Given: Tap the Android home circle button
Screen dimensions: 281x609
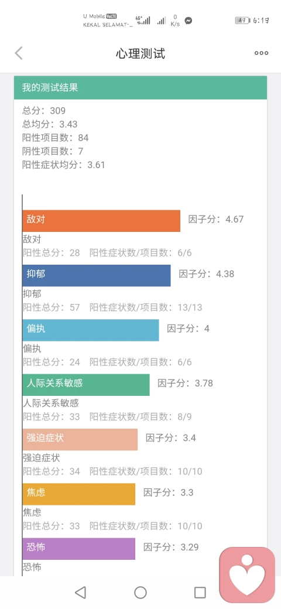Looking at the screenshot, I should coord(140,592).
